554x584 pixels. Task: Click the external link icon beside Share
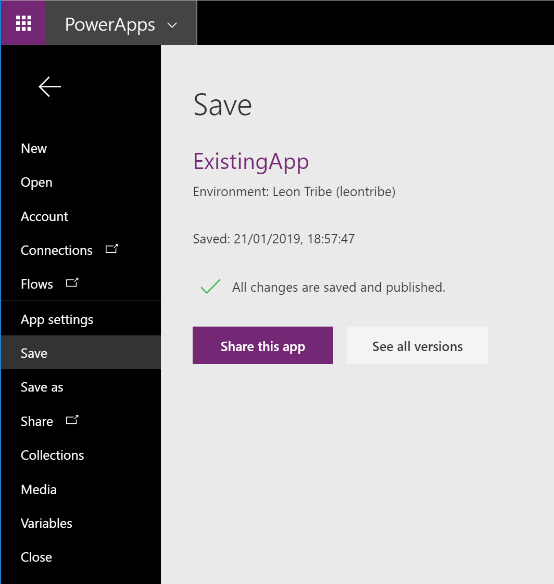click(x=72, y=420)
